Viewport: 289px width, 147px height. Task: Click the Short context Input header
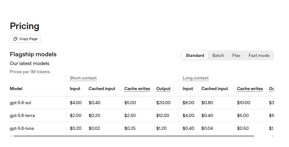point(75,89)
